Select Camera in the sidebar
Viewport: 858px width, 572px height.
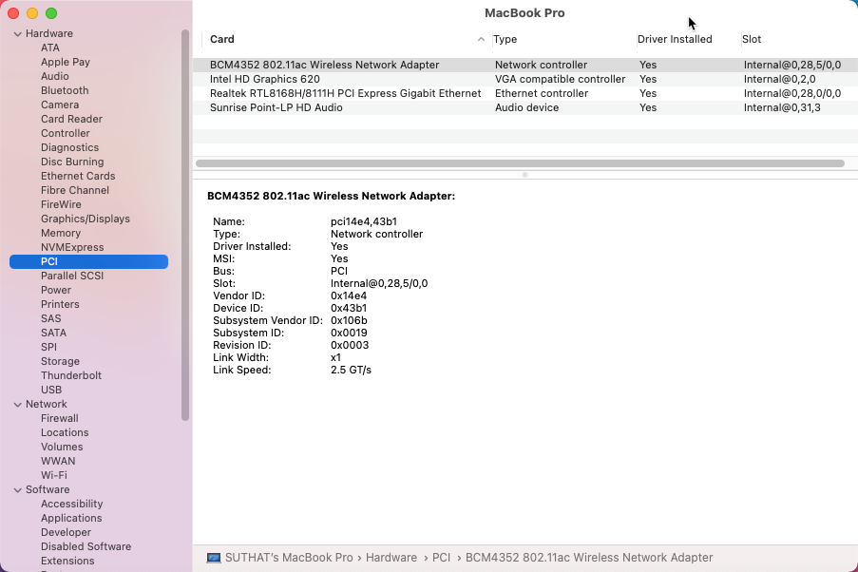[60, 105]
